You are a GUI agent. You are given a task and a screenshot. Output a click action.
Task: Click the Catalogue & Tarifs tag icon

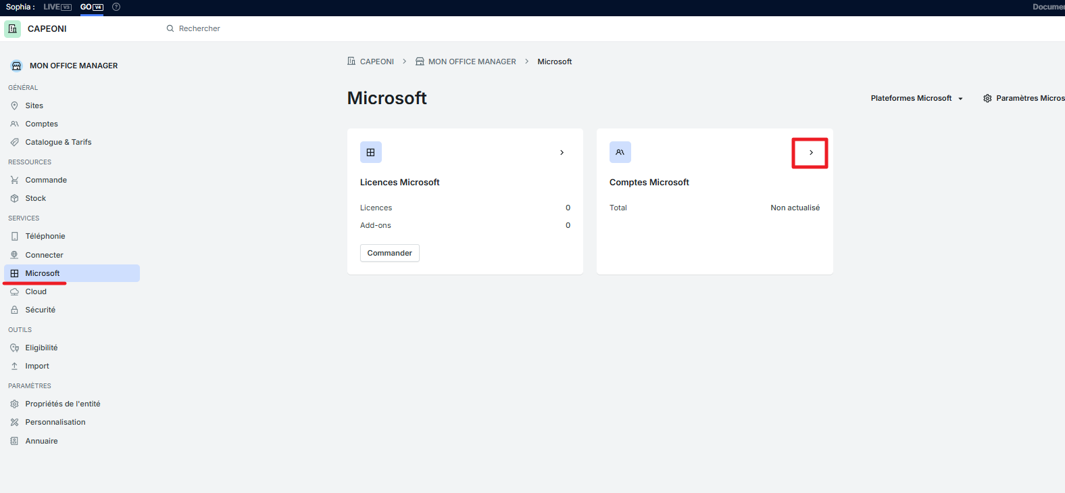14,142
